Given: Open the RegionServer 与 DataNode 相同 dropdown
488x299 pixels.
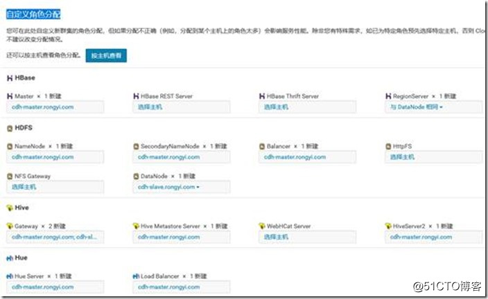Looking at the screenshot, I should pyautogui.click(x=434, y=107).
